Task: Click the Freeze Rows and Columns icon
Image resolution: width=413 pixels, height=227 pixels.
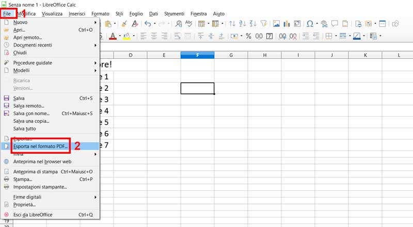Action: (369, 24)
